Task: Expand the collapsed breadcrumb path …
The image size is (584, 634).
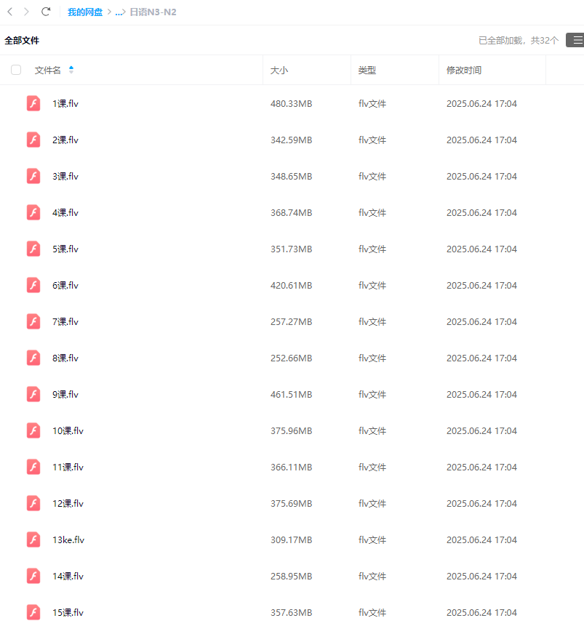Action: tap(119, 12)
